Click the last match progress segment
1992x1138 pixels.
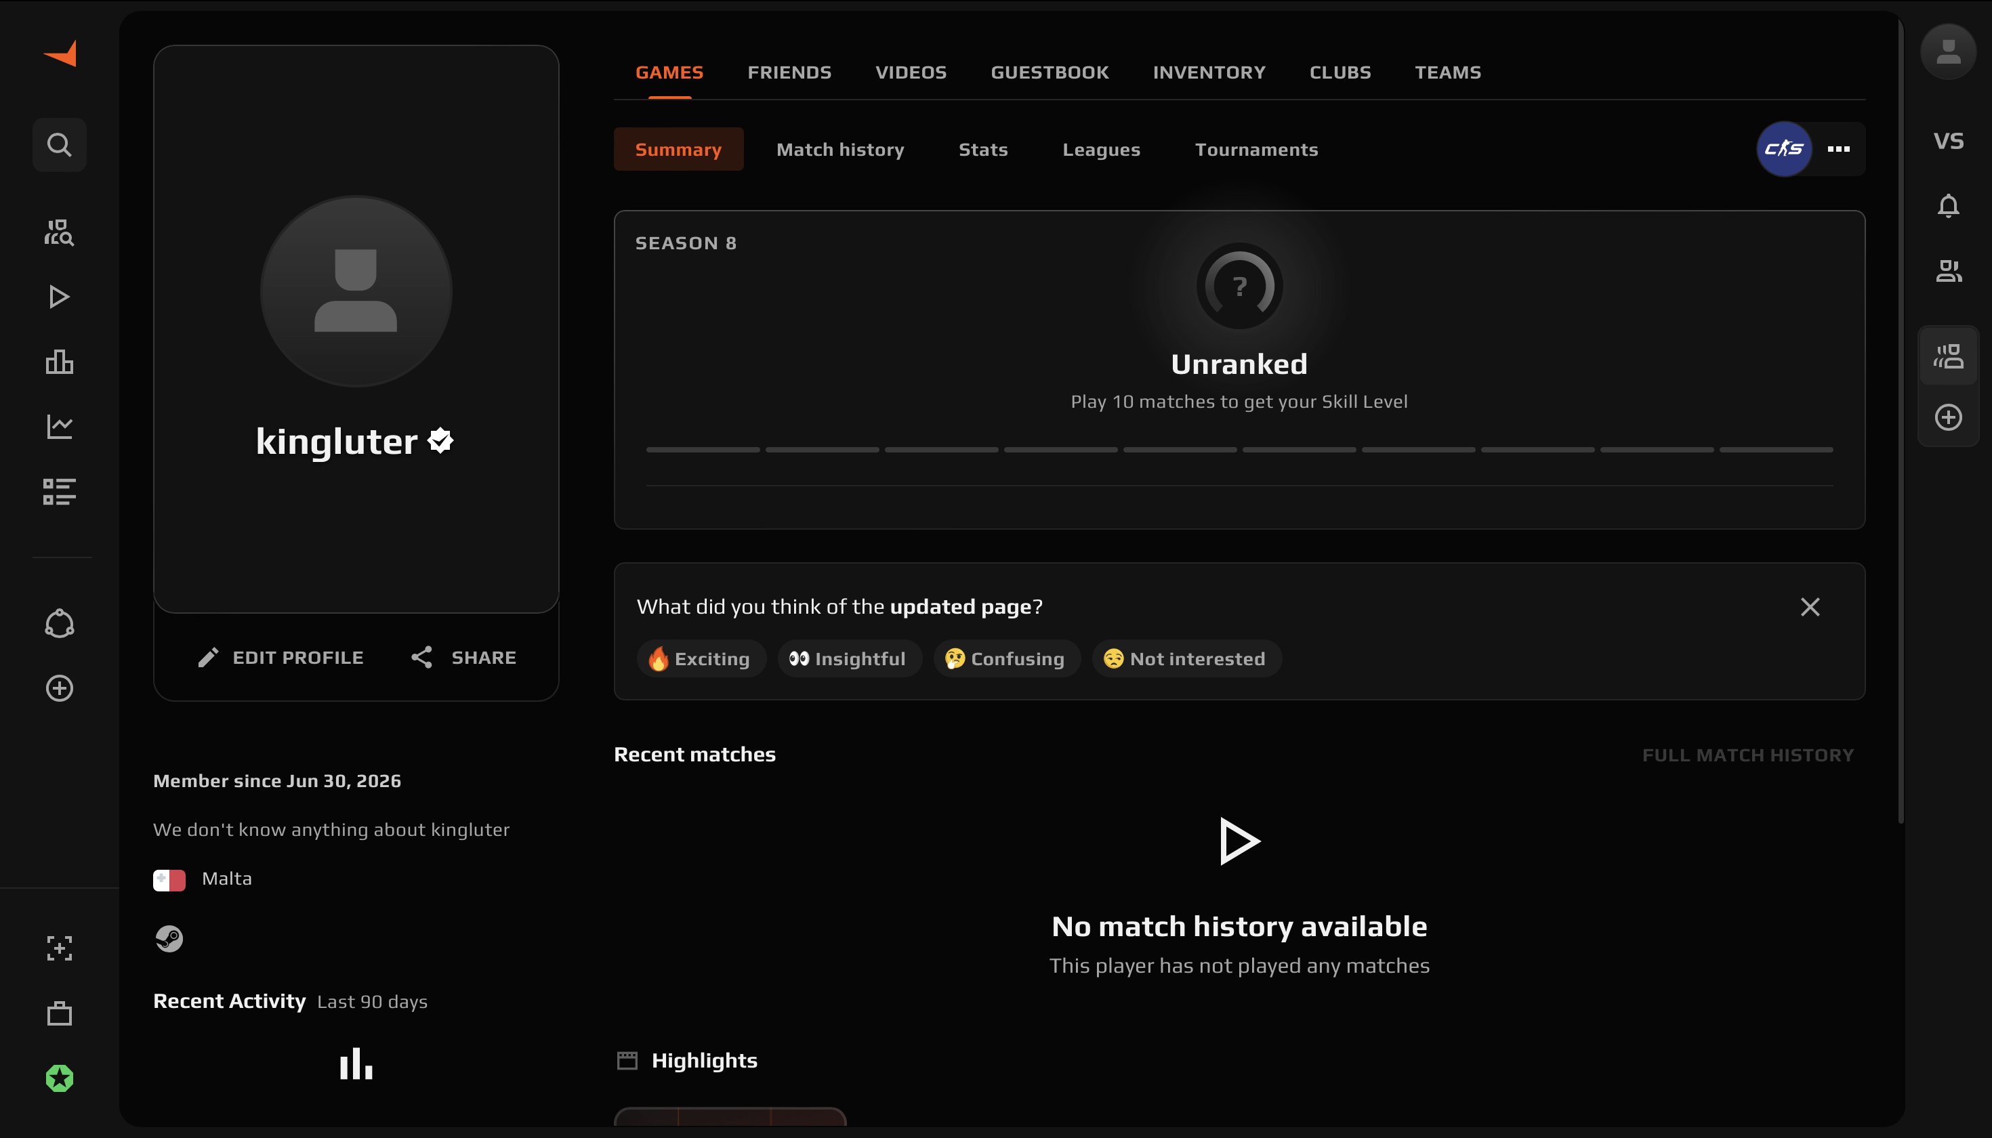click(1775, 450)
